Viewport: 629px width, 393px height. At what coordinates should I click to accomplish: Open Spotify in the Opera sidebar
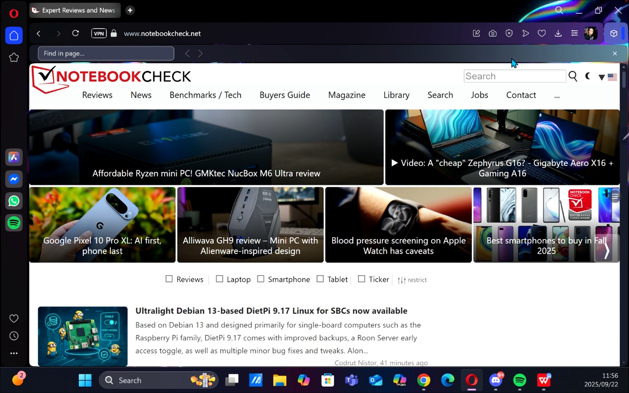(x=14, y=223)
